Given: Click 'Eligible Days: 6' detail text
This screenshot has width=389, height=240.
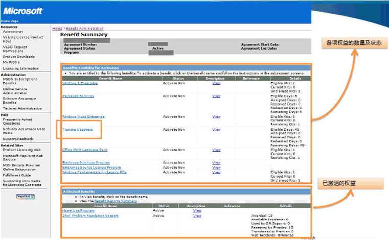Looking at the screenshot, I should coord(284,96).
